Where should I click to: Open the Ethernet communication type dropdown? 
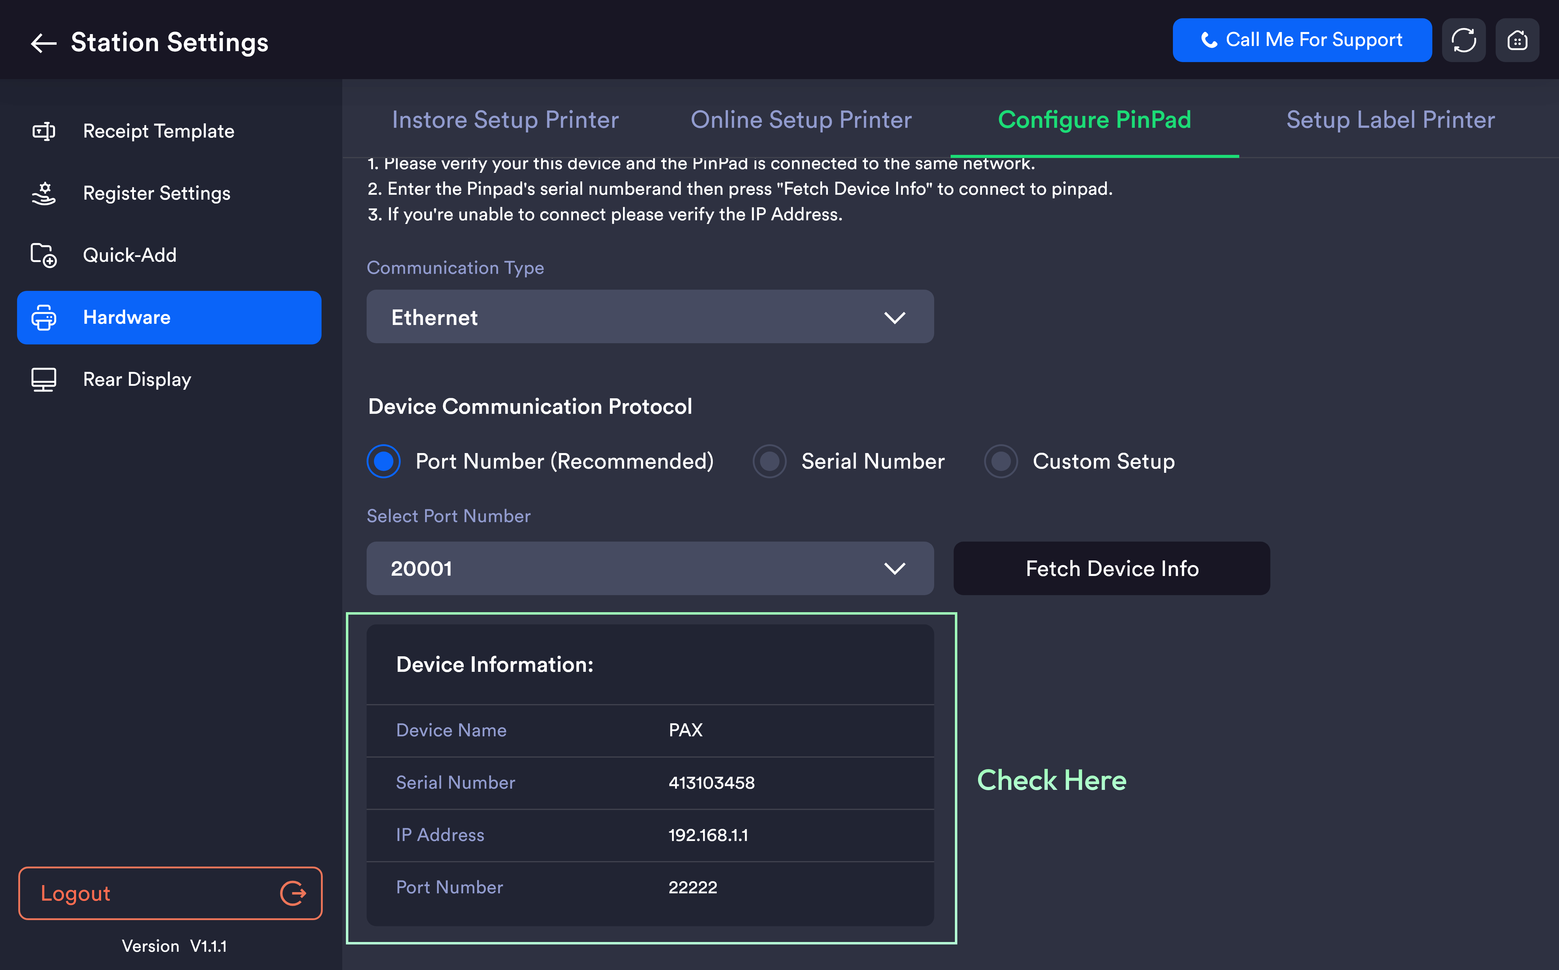tap(649, 317)
